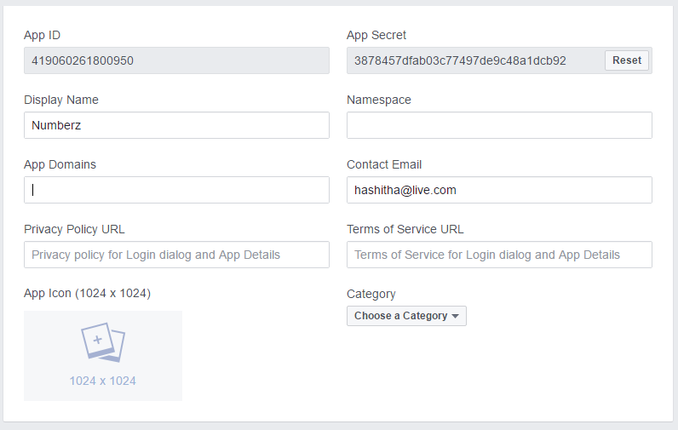Click the Privacy Policy URL label
Image resolution: width=678 pixels, height=430 pixels.
point(74,229)
